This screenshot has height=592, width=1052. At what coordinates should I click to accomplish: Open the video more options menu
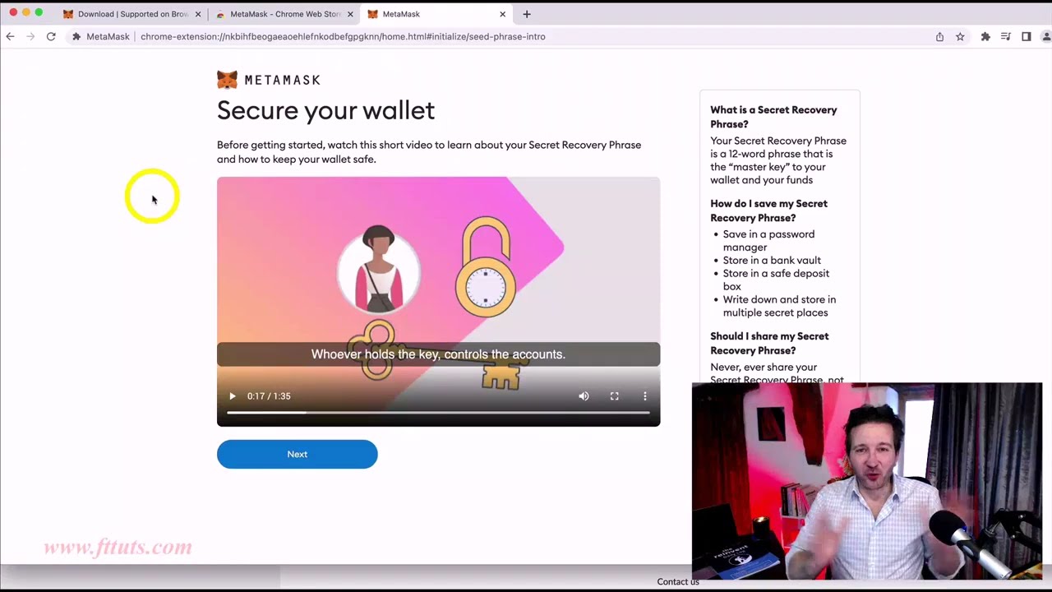coord(644,396)
